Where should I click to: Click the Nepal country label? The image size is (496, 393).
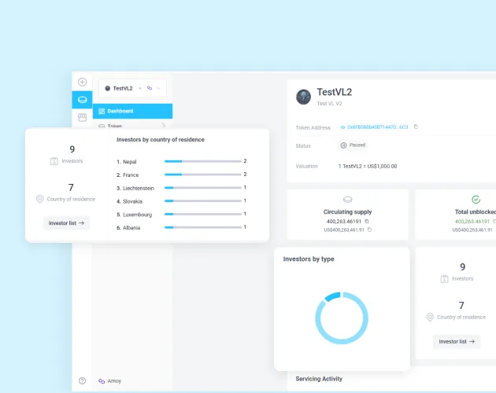click(x=129, y=162)
